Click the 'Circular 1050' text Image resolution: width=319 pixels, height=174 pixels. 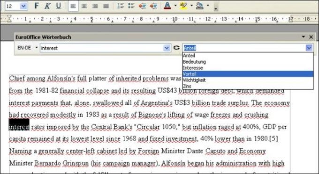pyautogui.click(x=156, y=127)
